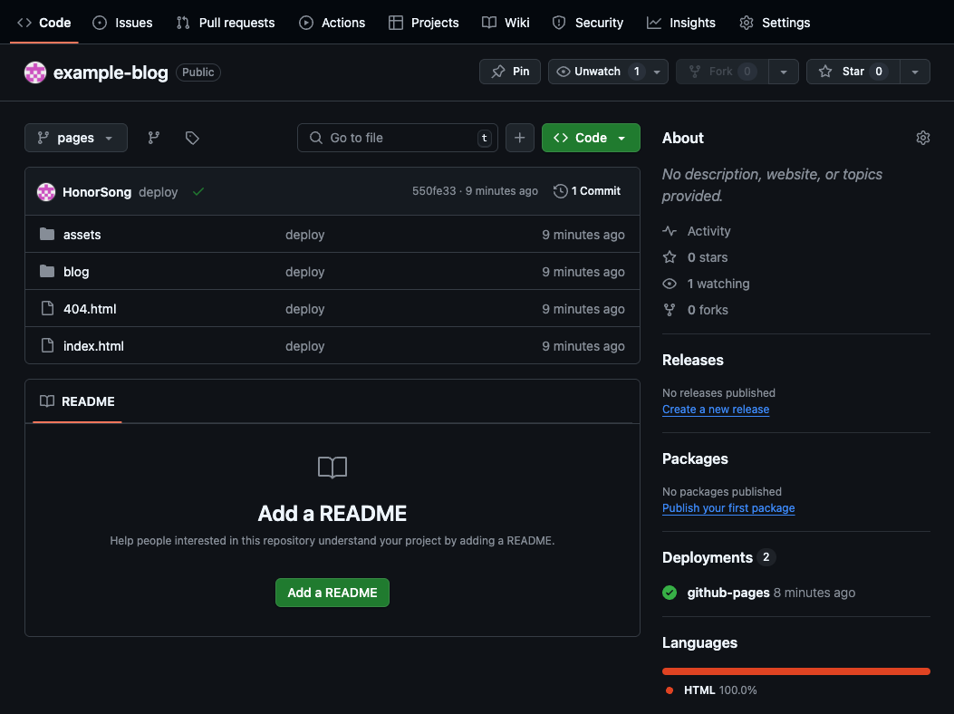The width and height of the screenshot is (954, 714).
Task: Click the assets folder icon
Action: pos(47,234)
